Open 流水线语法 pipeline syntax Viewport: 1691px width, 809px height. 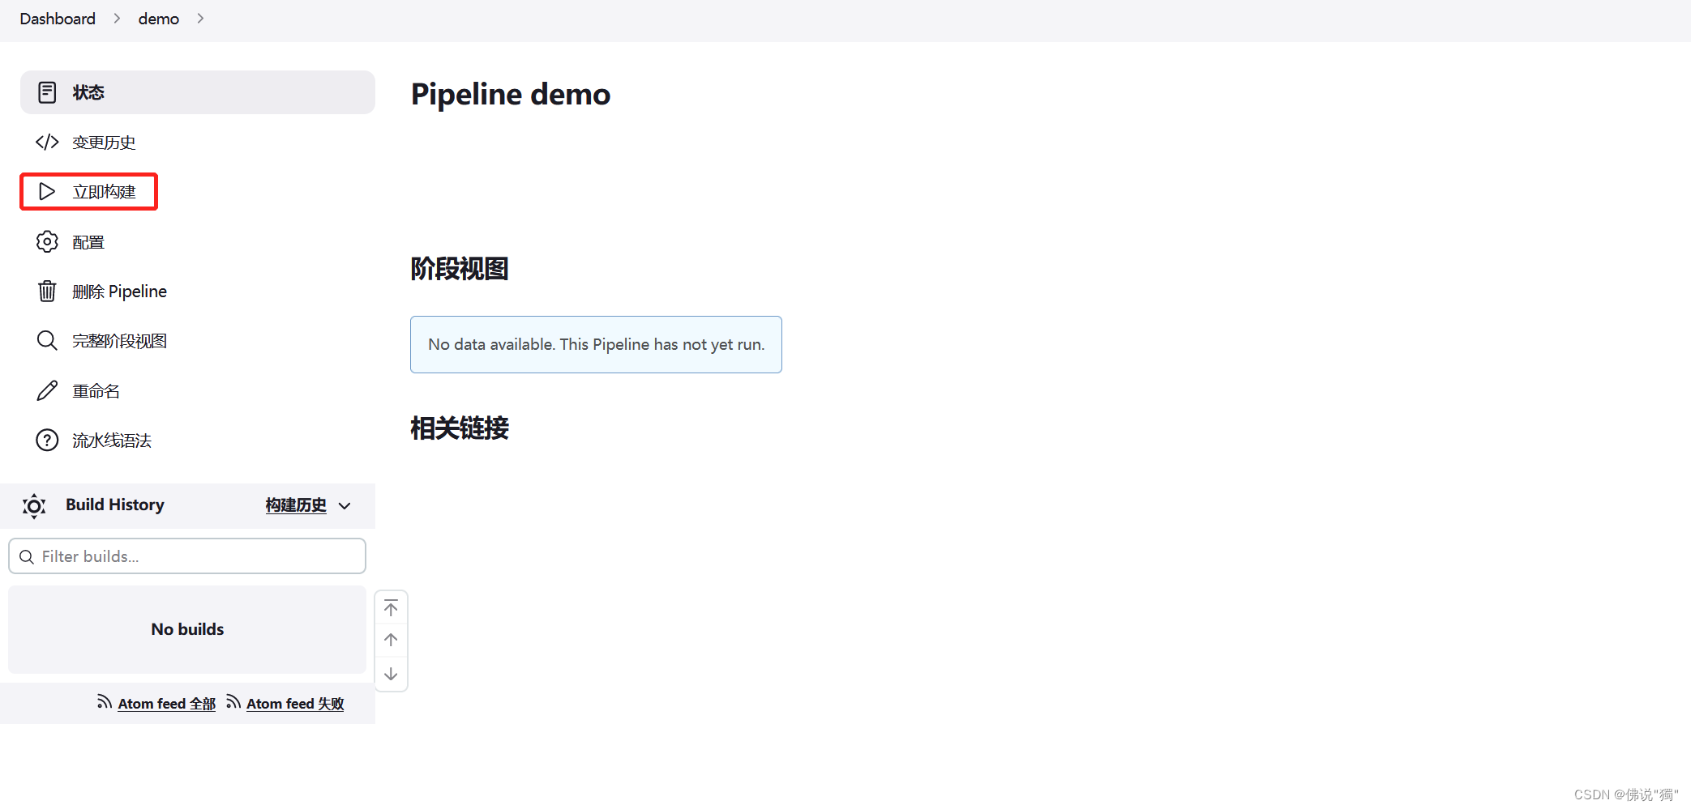pos(112,441)
